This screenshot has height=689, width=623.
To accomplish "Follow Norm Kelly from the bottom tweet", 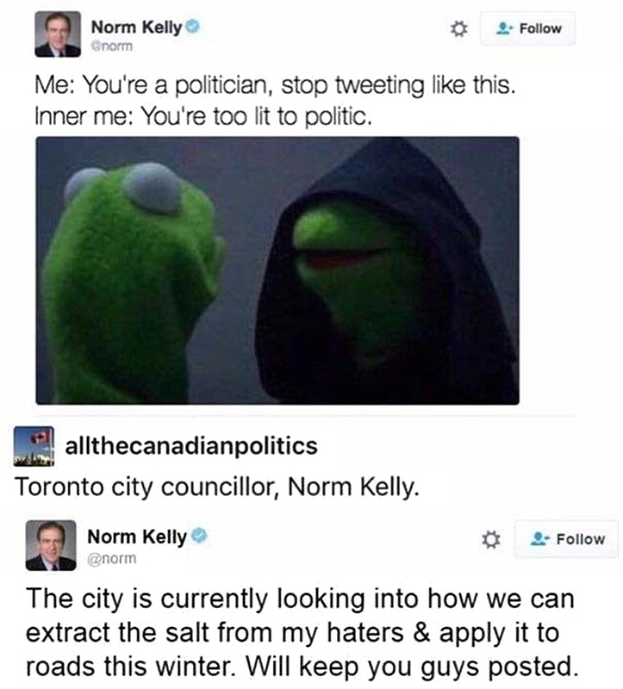I will pyautogui.click(x=566, y=539).
